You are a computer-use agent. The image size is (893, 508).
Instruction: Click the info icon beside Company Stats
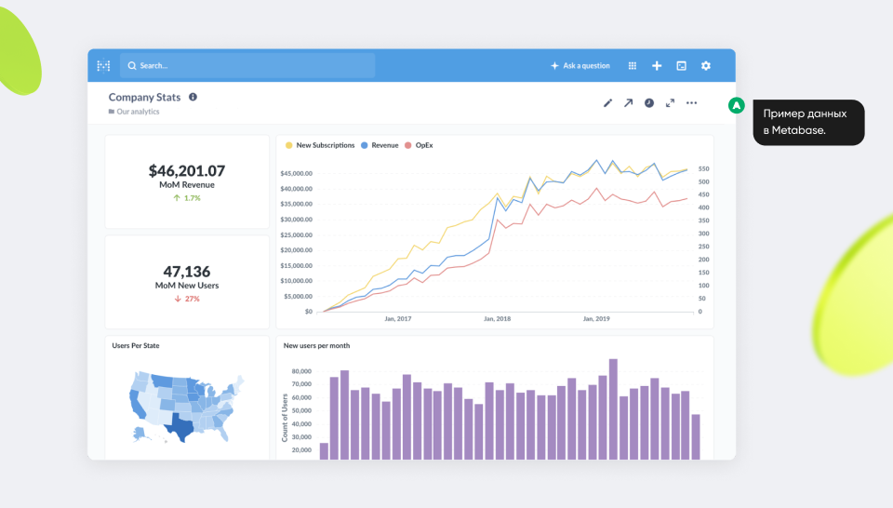click(x=193, y=97)
